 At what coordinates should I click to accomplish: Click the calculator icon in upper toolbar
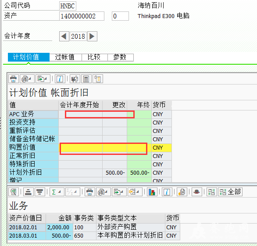tap(86, 79)
